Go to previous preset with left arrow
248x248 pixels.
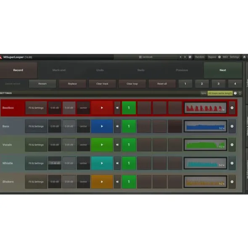coord(180,57)
